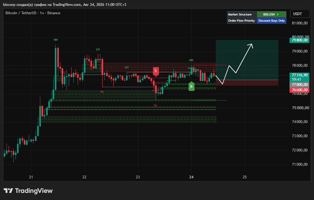
Task: Click the 79 000,00 price axis value
Action: pos(300,51)
